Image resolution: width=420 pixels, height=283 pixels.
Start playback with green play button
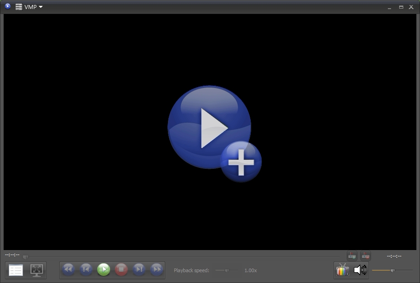[x=103, y=269]
